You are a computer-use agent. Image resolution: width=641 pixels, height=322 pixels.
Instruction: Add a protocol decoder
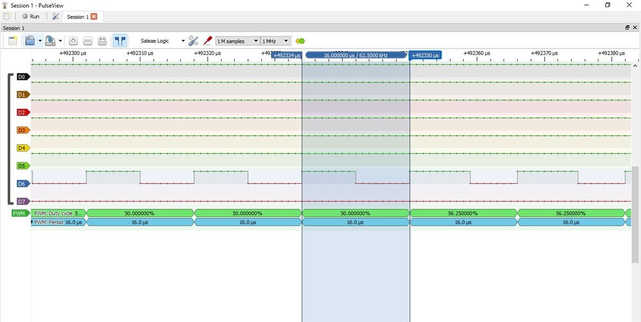[301, 41]
